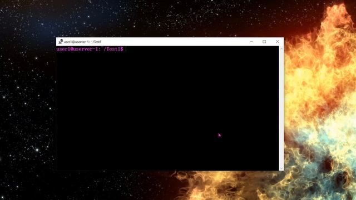This screenshot has width=356, height=200.
Task: Click the title bar text user1@userver-1: ~/Test1
Action: [83, 42]
